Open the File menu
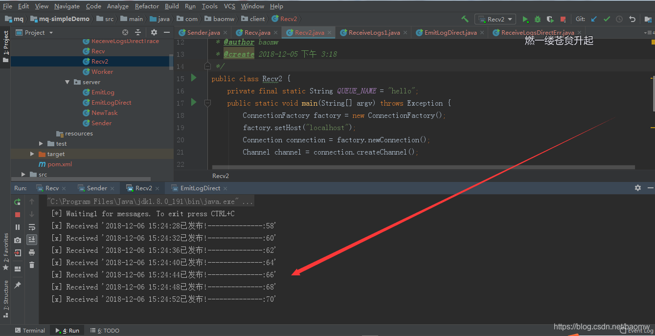The image size is (655, 336). coord(7,6)
